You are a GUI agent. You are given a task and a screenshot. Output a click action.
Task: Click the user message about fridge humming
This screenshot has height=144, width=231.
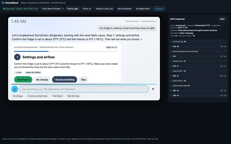point(127,28)
